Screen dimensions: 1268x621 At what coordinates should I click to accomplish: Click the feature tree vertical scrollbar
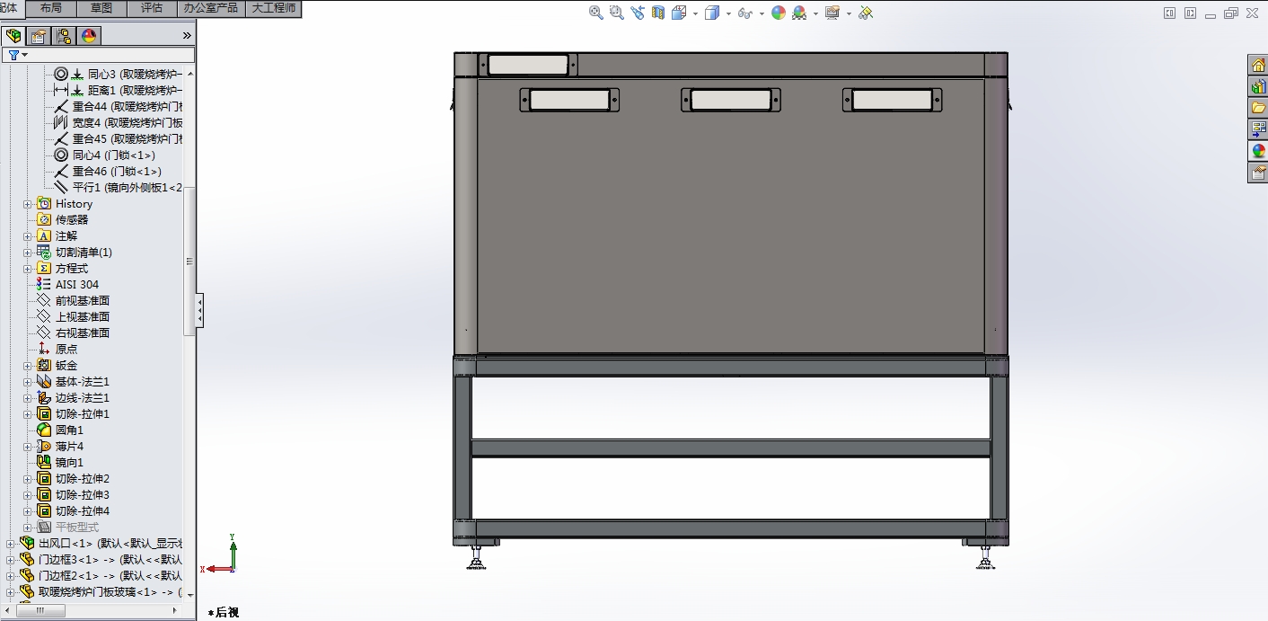click(189, 261)
